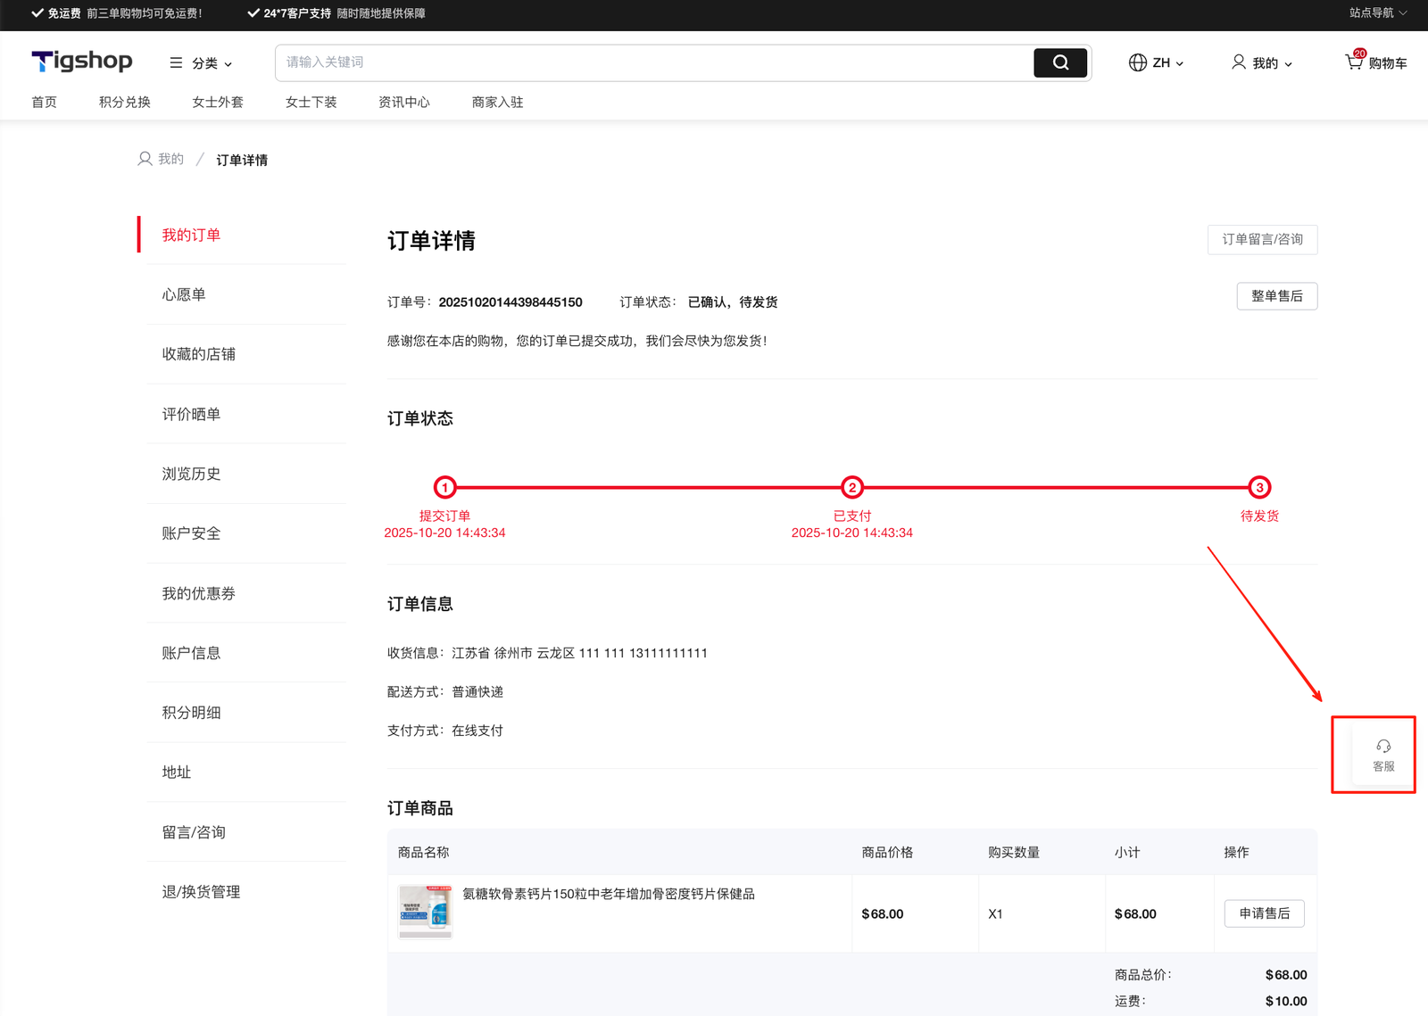
Task: Click the Tigshop logo
Action: click(x=82, y=61)
